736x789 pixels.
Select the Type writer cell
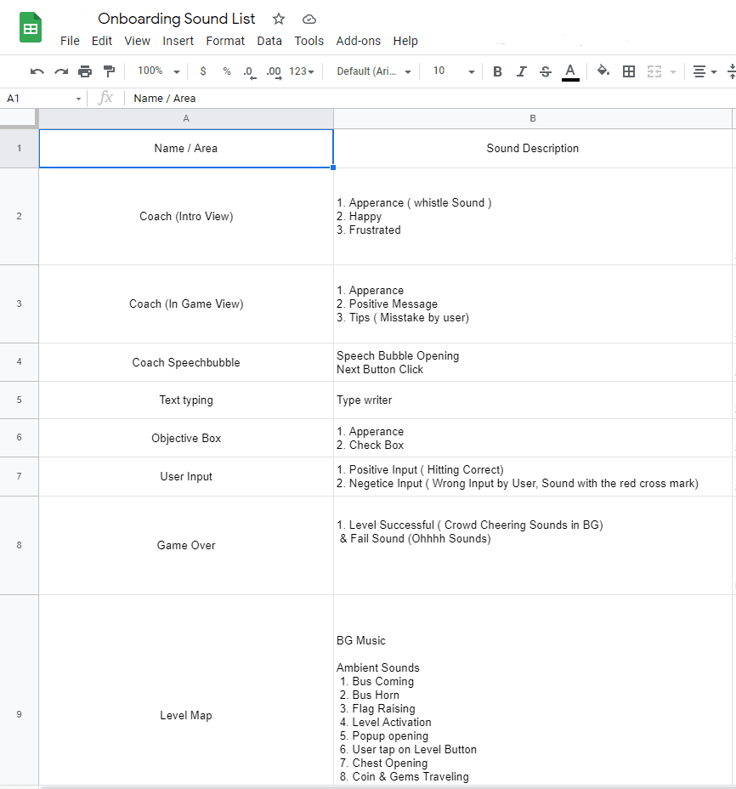[x=533, y=400]
